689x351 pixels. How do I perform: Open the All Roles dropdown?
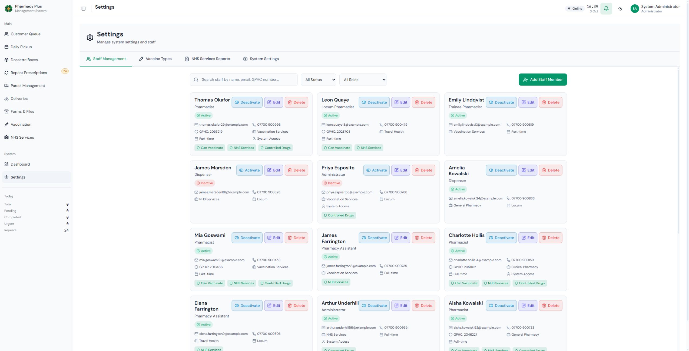tap(363, 80)
